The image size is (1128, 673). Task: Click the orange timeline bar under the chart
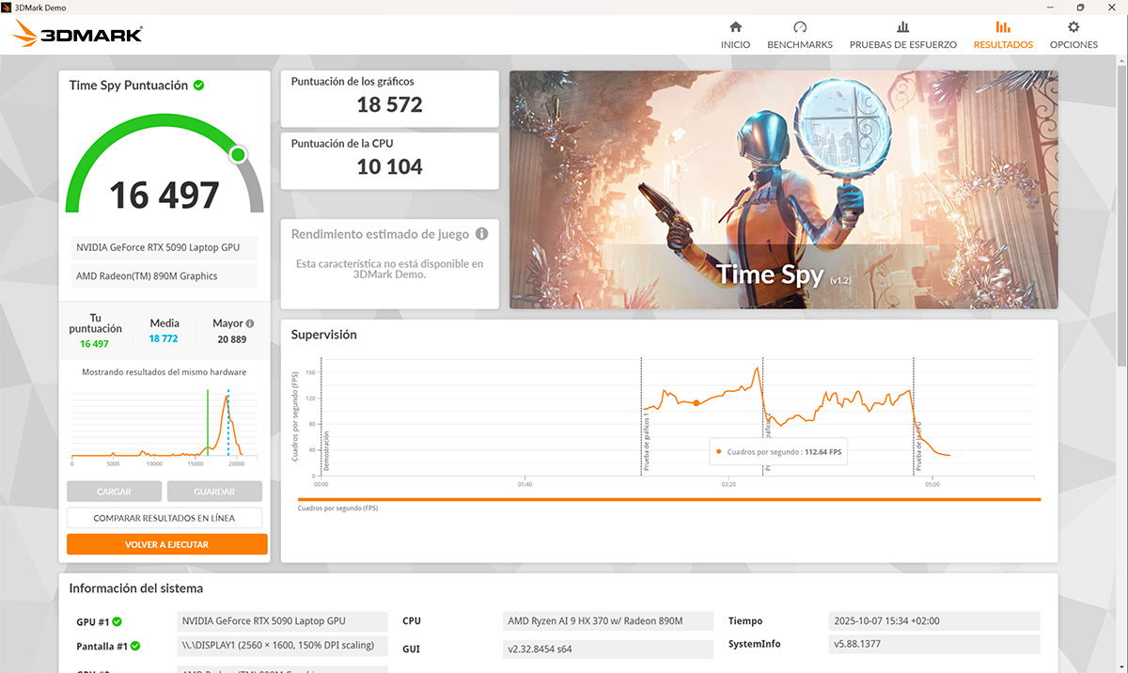668,499
